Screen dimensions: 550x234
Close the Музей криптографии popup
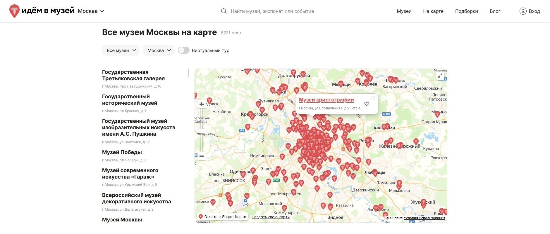[373, 98]
